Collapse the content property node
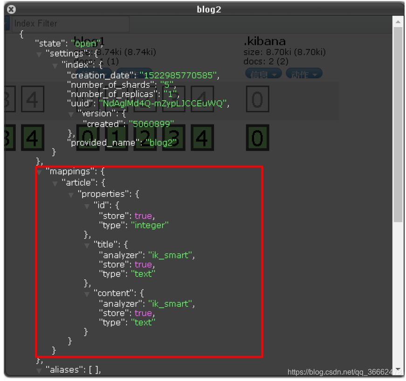Viewport: 406px width, 381px height. point(87,293)
